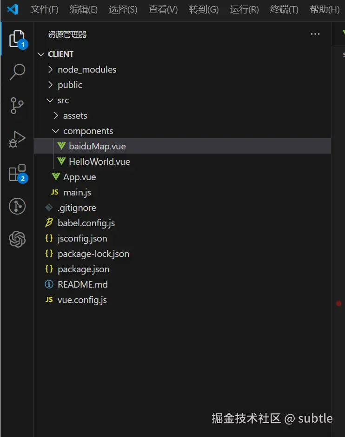Image resolution: width=345 pixels, height=437 pixels.
Task: Collapse the src folder
Action: [x=63, y=100]
